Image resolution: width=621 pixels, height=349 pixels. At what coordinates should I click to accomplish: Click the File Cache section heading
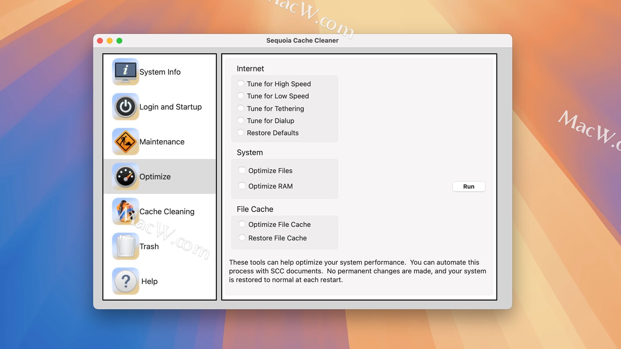tap(255, 209)
